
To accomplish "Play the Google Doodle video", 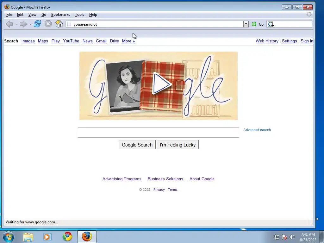I will (162, 84).
